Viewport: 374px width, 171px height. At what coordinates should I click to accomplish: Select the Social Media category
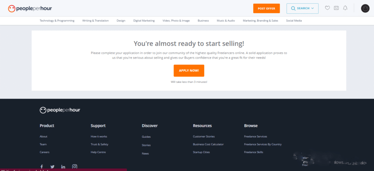point(294,21)
